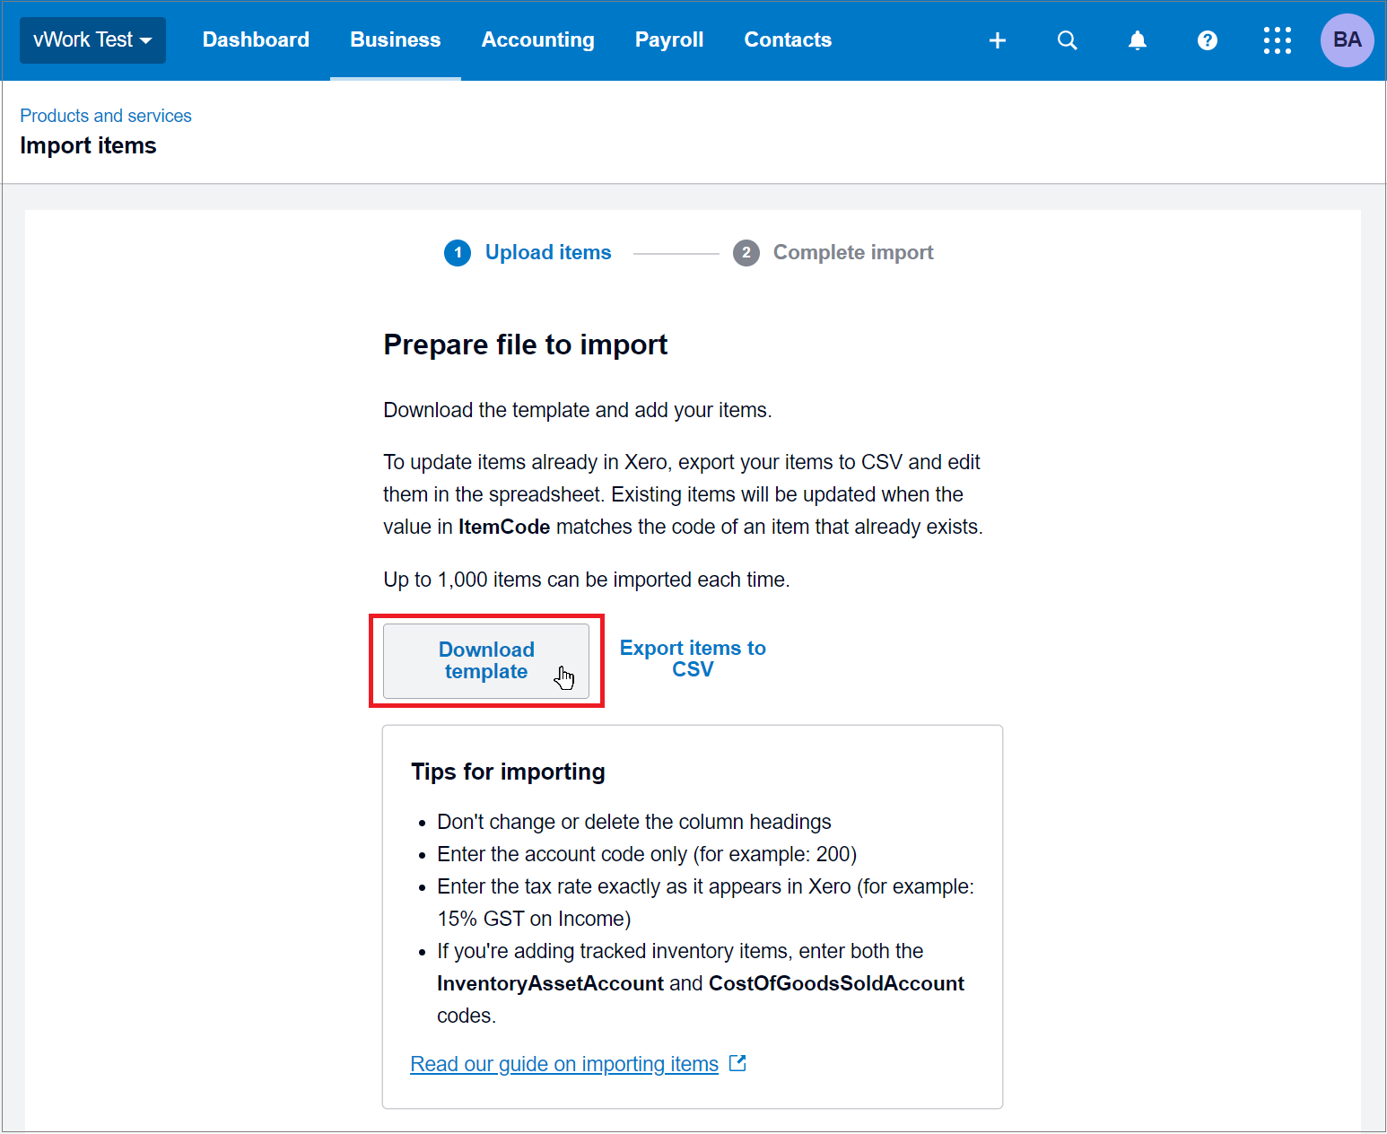Click tip 'Enter the account code only'

tap(647, 854)
